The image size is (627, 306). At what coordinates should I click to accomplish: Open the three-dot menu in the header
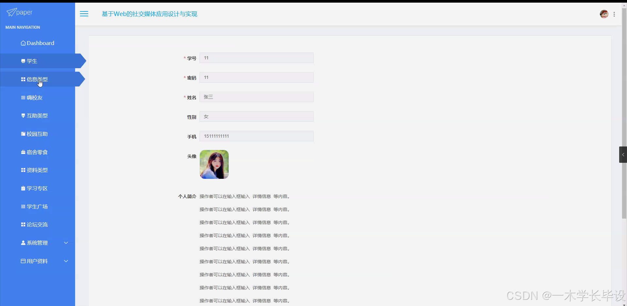[x=615, y=14]
